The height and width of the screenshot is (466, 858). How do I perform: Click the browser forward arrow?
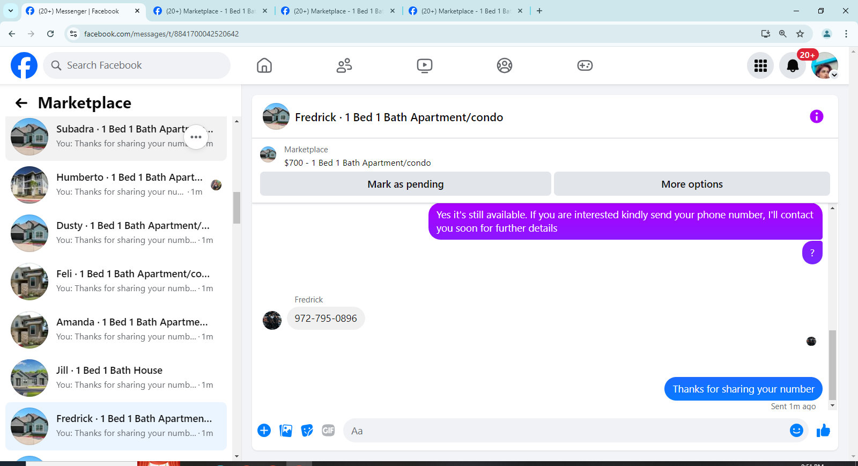pos(31,34)
